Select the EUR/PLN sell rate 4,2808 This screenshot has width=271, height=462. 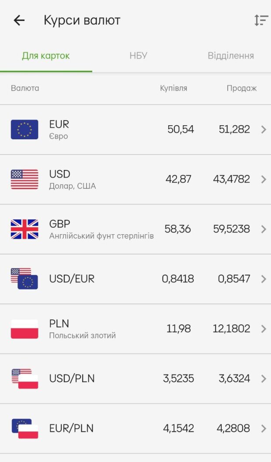pos(233,428)
